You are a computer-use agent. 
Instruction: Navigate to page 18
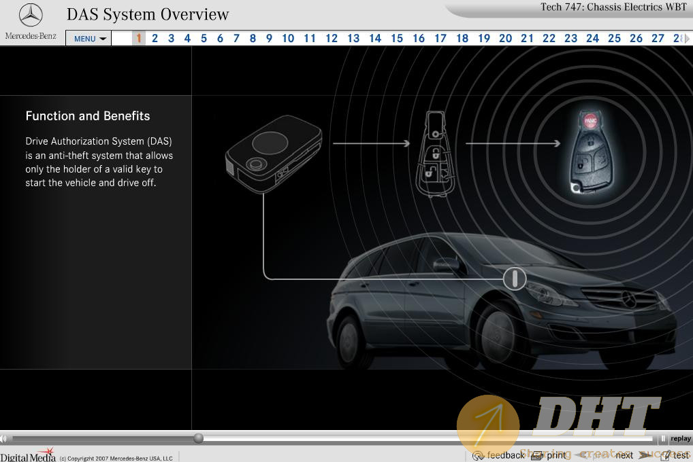[x=462, y=39]
